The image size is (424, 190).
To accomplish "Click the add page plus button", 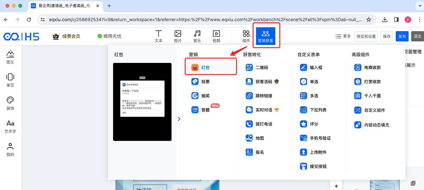I will click(x=336, y=186).
